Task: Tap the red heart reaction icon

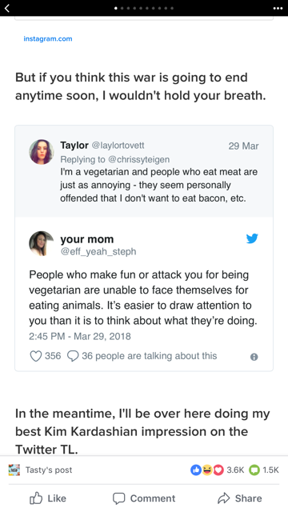Action: 218,470
